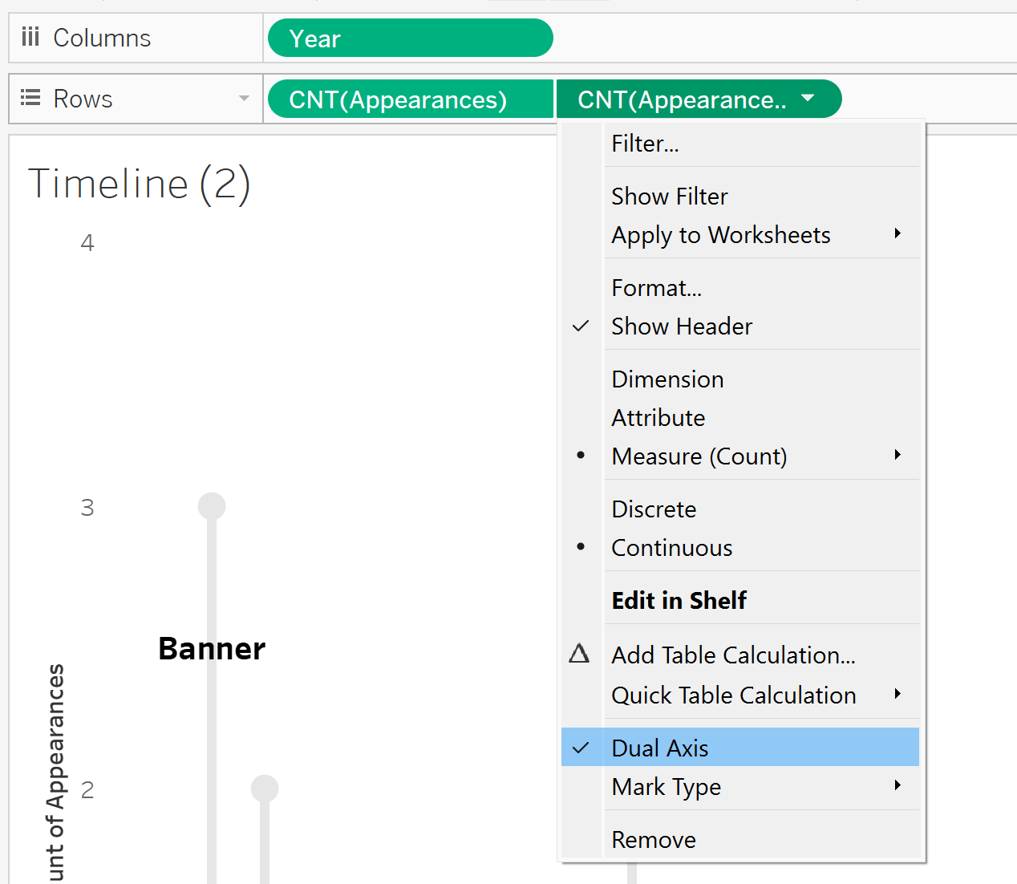Choose Filter... from the context menu
The width and height of the screenshot is (1017, 884).
pos(645,144)
